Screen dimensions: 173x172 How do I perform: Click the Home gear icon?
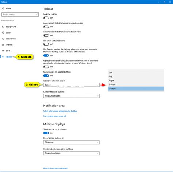click(x=3, y=8)
